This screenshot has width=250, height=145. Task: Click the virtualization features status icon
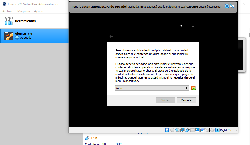(x=207, y=130)
